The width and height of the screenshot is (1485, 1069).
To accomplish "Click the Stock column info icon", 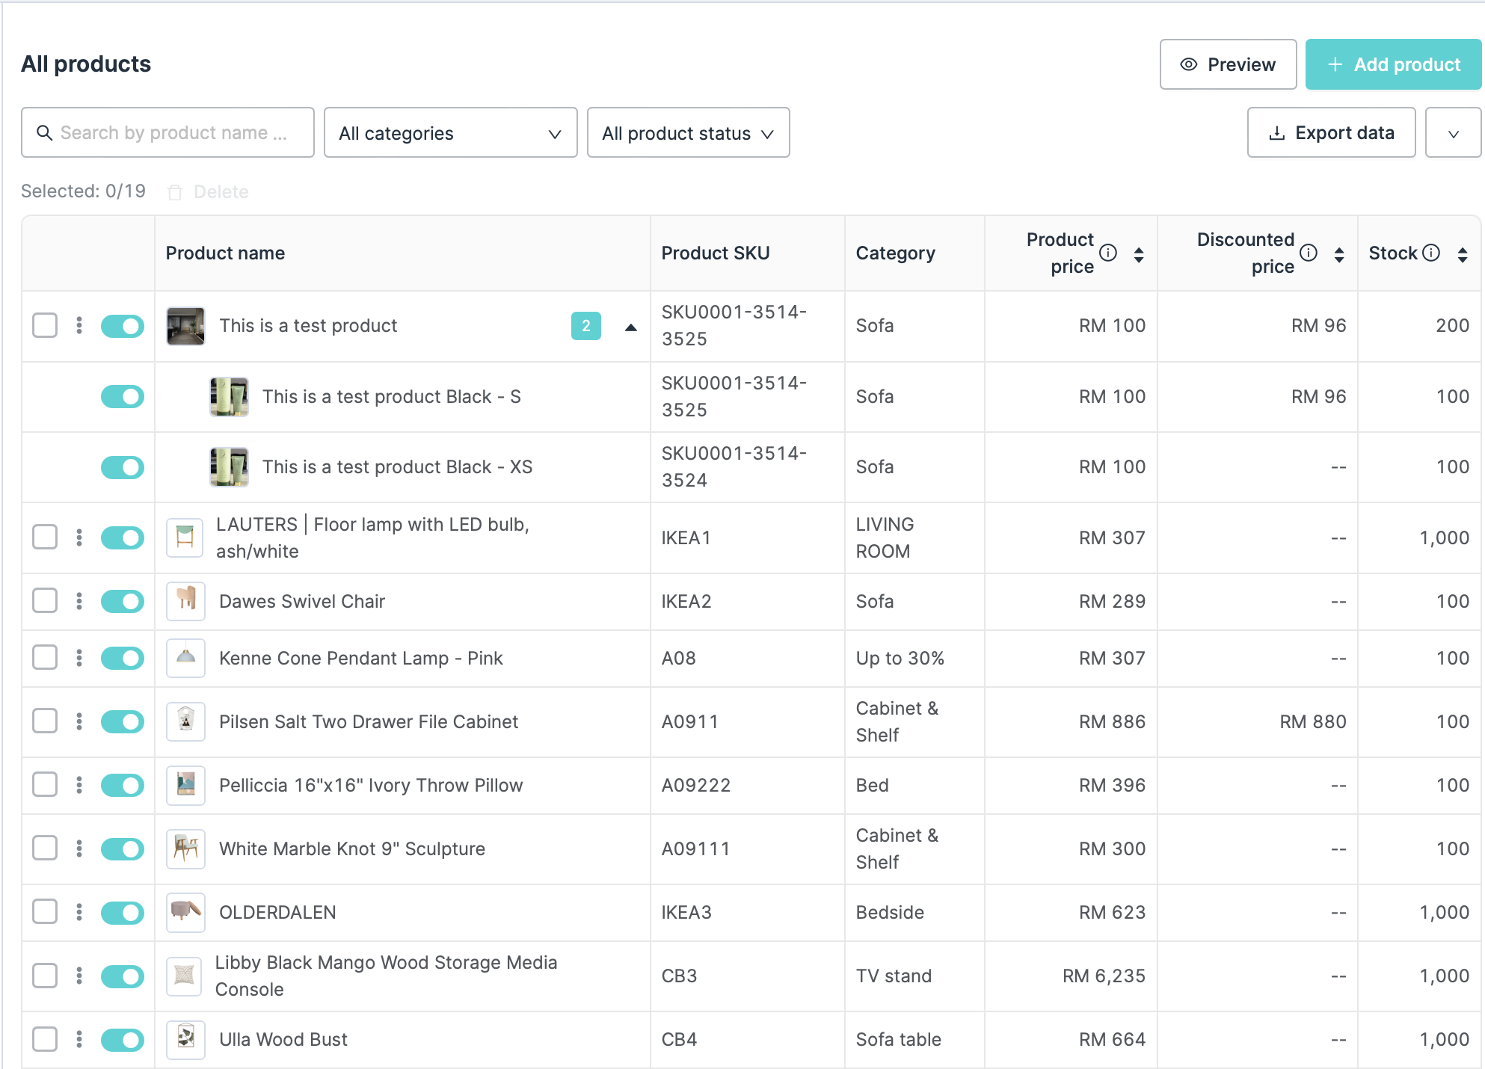I will click(1430, 253).
